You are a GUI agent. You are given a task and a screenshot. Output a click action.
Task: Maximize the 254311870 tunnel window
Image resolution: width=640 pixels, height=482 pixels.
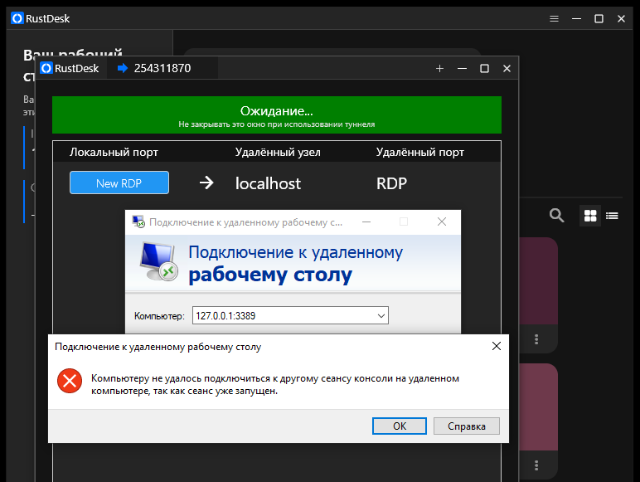point(484,69)
